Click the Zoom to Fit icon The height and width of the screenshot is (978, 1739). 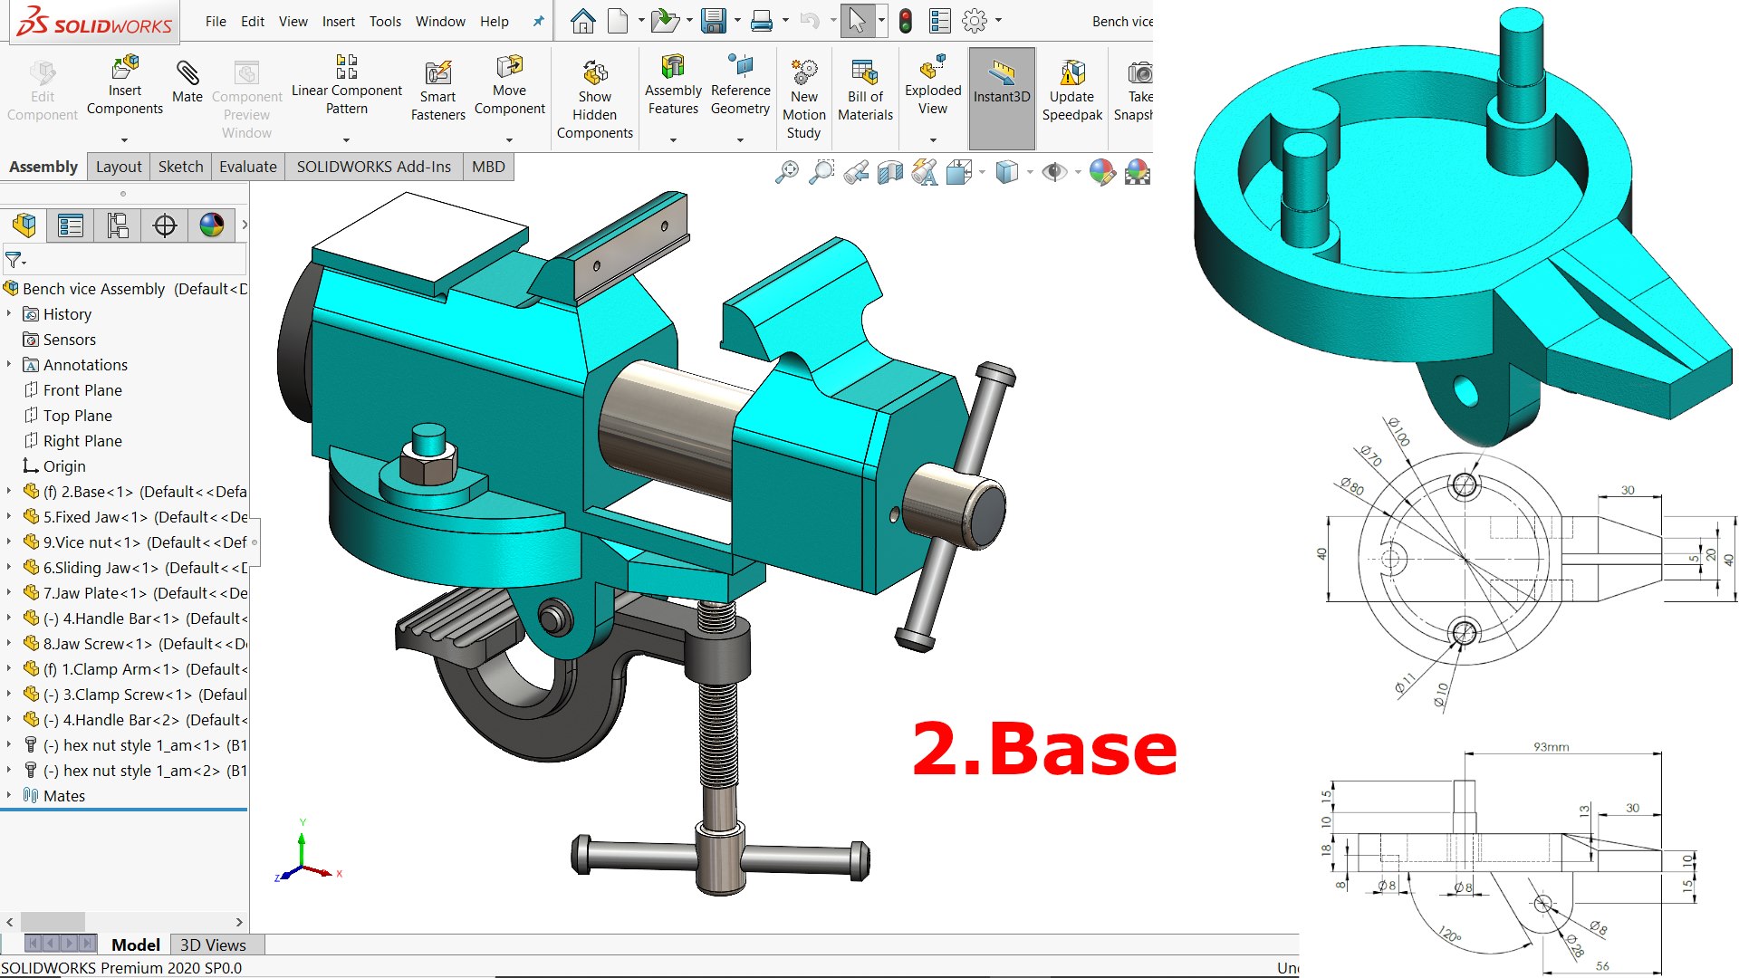787,172
